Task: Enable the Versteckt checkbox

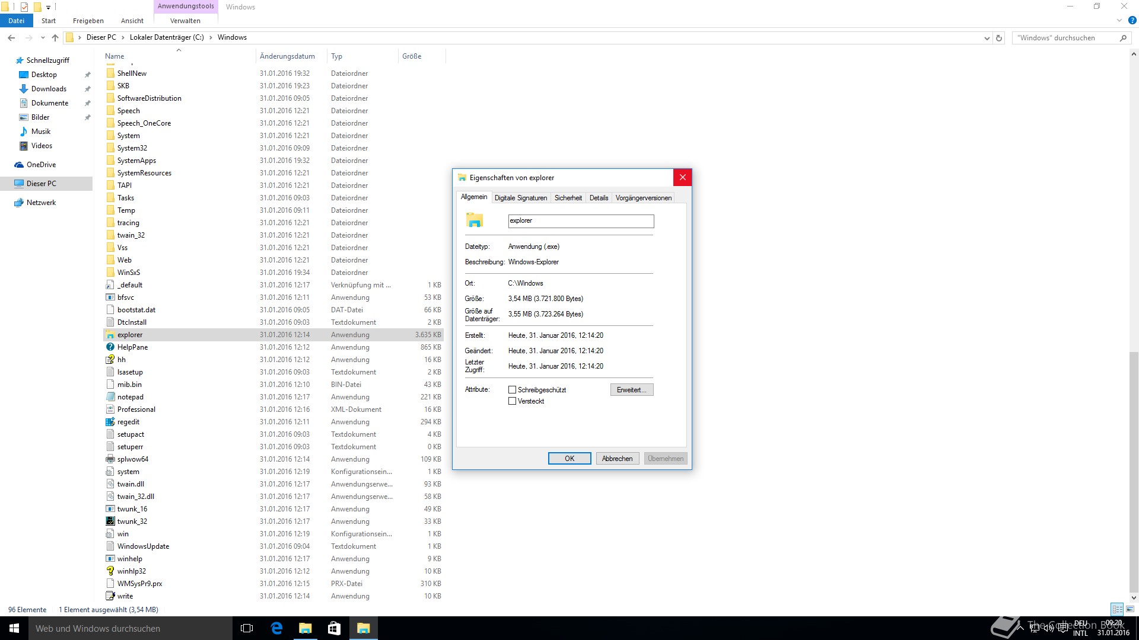Action: (x=512, y=401)
